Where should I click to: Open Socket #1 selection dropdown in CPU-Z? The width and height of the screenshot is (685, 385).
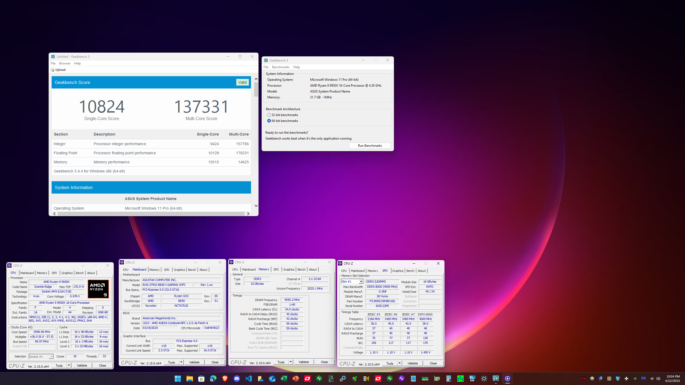(x=41, y=356)
